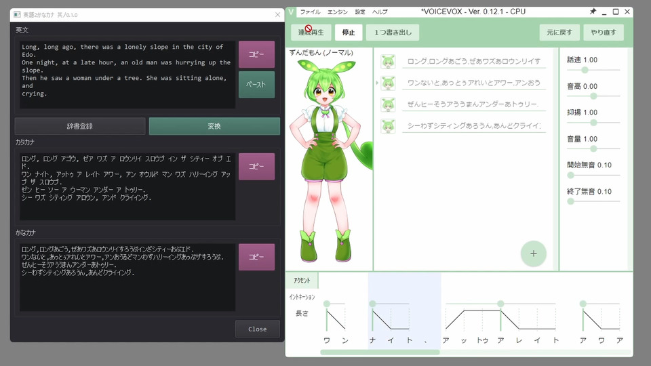Open the ヘルプ menu
Screen dimensions: 651x366
[x=380, y=12]
